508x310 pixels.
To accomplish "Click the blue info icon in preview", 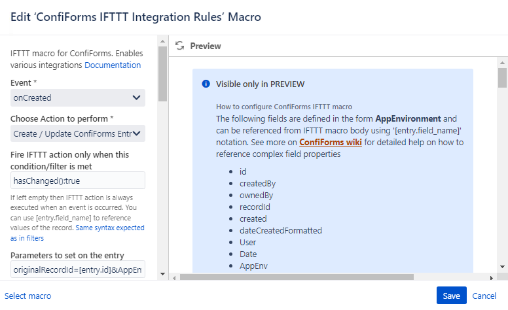I will pyautogui.click(x=206, y=84).
